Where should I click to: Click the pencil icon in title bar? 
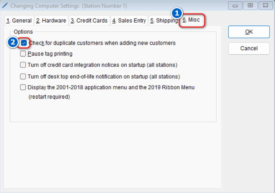tap(5, 6)
